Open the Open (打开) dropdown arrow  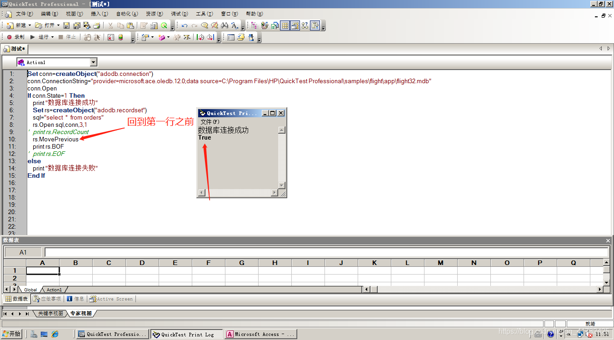point(58,25)
